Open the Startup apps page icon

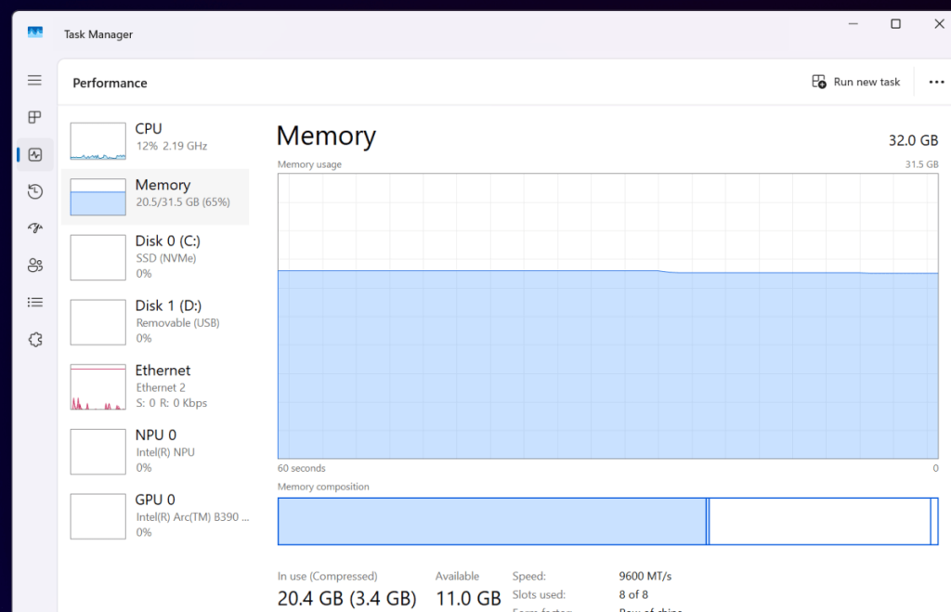(34, 228)
